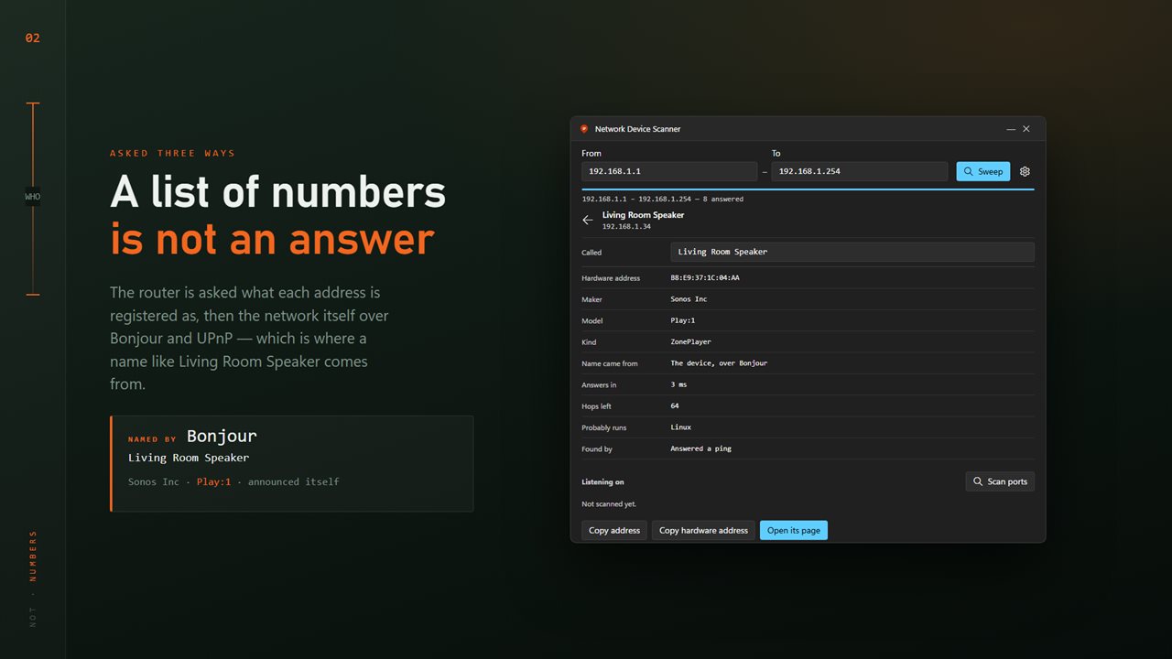Click the Hops left value 64
1172x659 pixels.
pos(675,405)
